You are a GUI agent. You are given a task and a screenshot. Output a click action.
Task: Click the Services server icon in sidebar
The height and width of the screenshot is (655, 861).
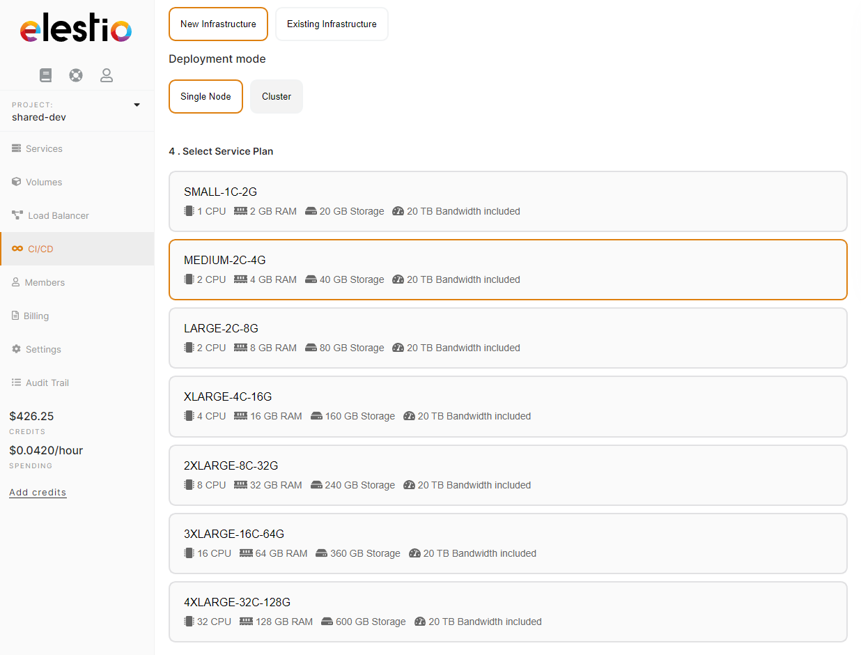[17, 148]
